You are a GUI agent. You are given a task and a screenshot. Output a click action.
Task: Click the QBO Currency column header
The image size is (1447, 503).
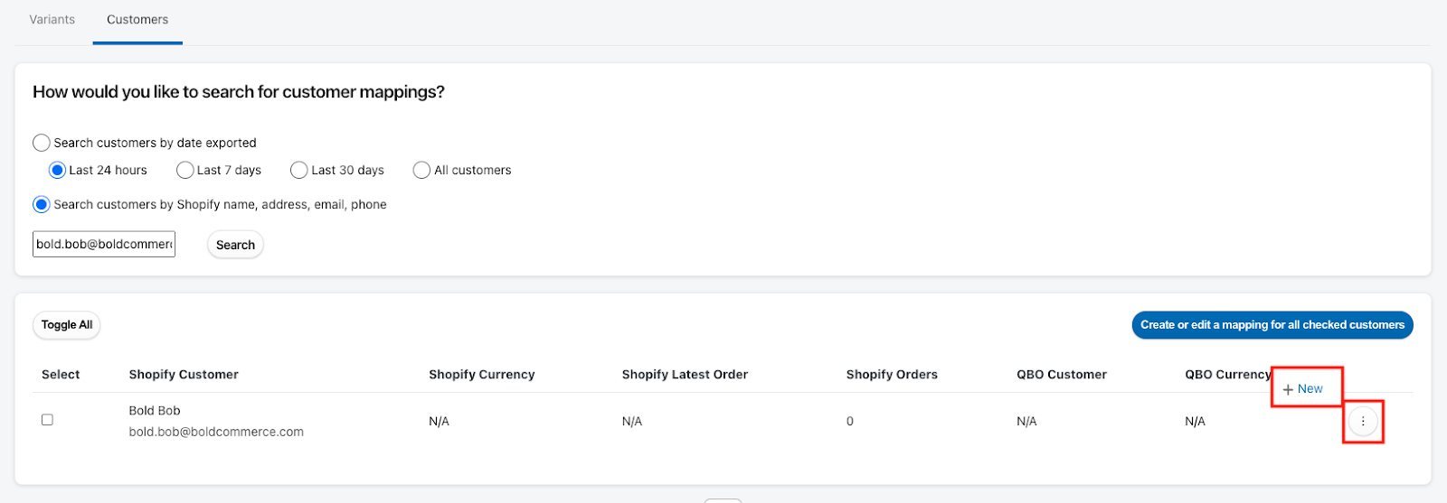tap(1228, 375)
